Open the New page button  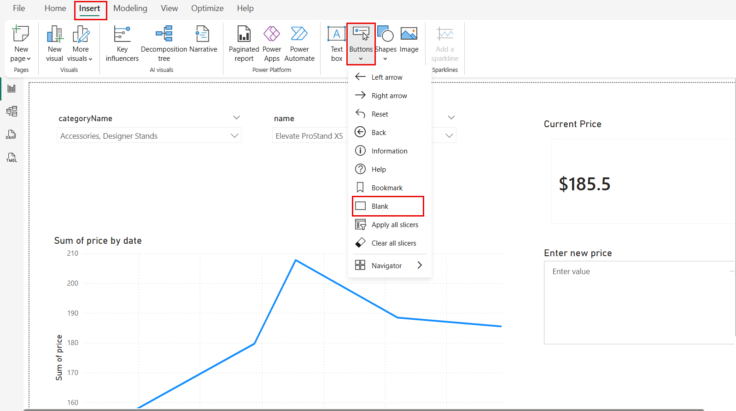click(21, 44)
